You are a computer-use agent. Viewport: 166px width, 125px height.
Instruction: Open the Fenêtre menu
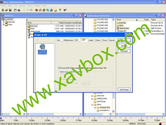tap(37, 6)
